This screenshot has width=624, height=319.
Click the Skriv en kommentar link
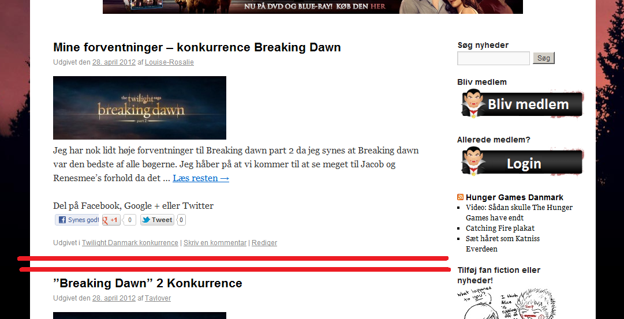point(215,243)
